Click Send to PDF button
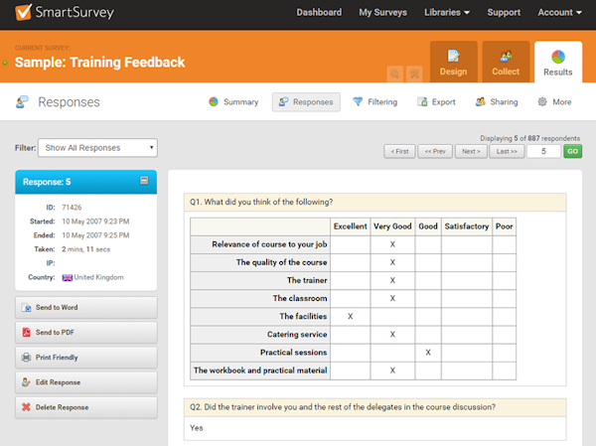The height and width of the screenshot is (446, 596). tap(85, 333)
